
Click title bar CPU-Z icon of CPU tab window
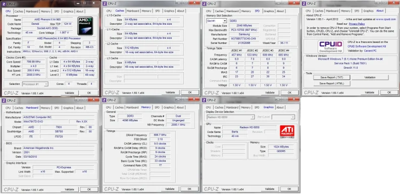4,4
